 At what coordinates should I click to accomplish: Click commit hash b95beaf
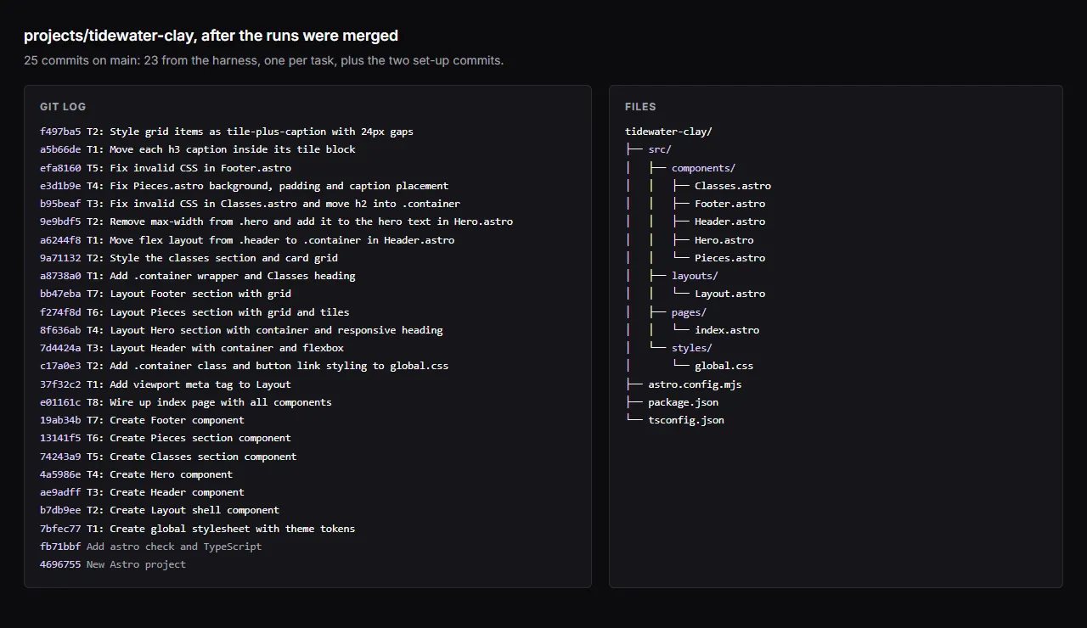tap(60, 204)
